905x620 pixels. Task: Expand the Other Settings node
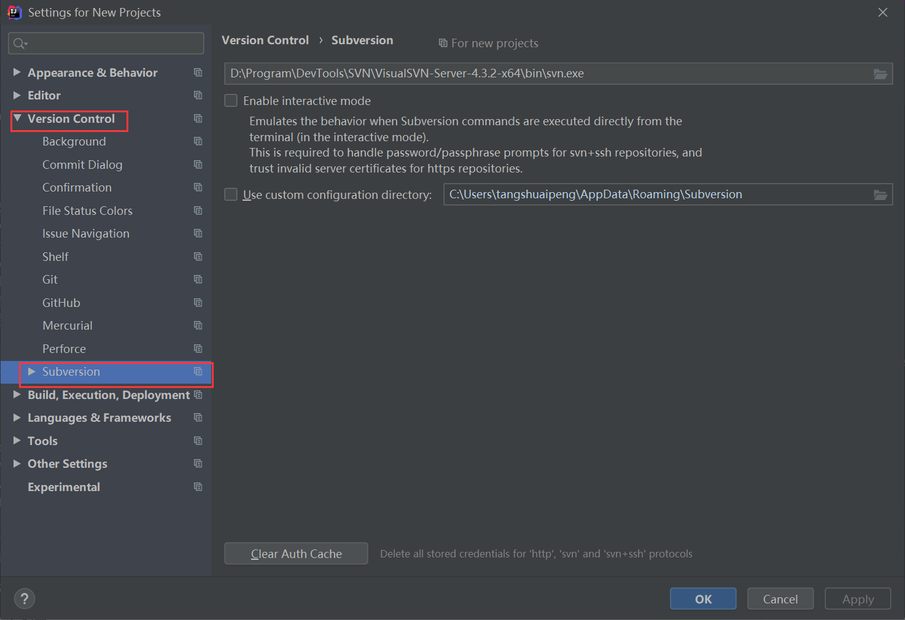pos(17,463)
